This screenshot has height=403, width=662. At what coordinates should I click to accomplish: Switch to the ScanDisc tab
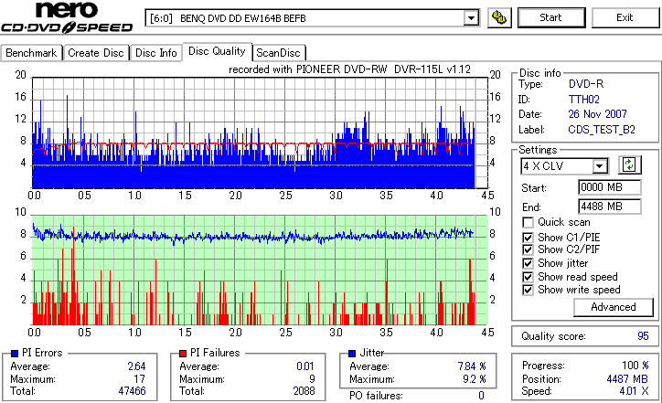(x=278, y=53)
